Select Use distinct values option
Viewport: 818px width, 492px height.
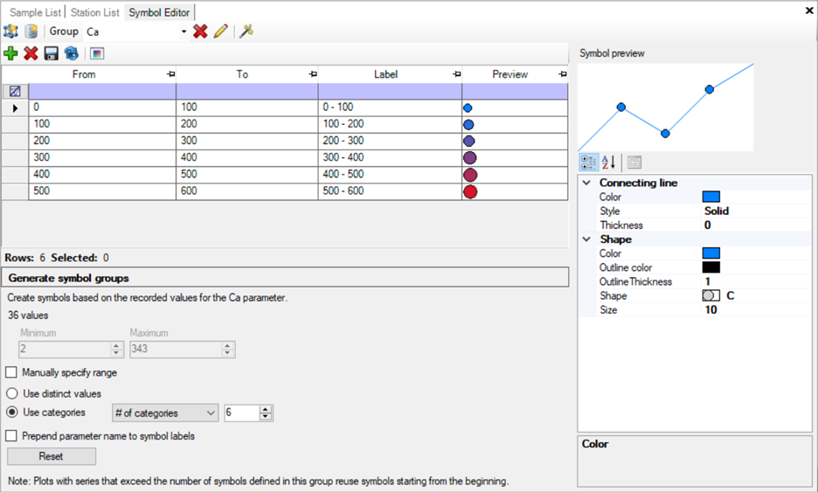pyautogui.click(x=12, y=393)
